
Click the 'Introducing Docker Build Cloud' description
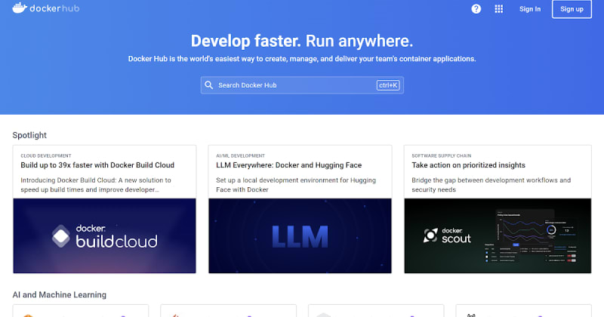(96, 185)
